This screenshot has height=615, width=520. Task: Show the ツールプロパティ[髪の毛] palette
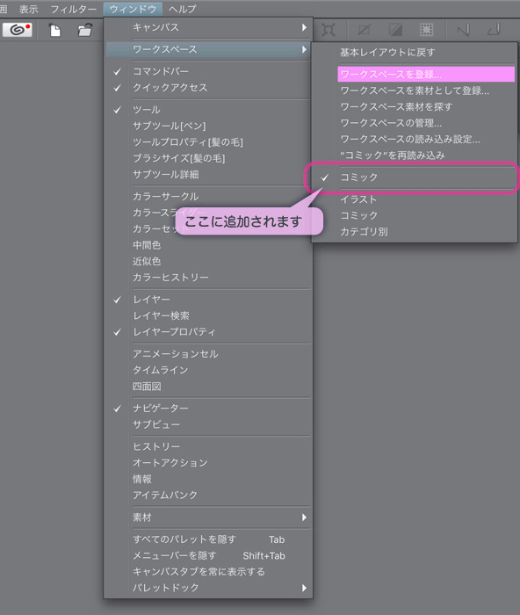(x=209, y=142)
